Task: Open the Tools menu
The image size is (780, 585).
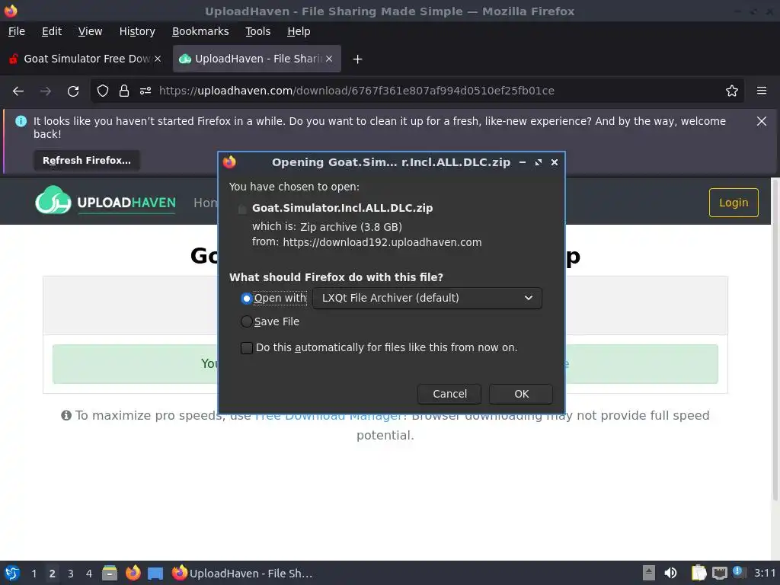Action: (257, 31)
